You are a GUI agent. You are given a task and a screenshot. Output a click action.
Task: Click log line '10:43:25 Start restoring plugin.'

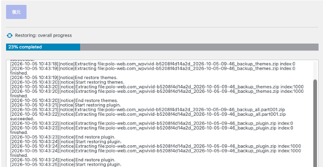[x=66, y=165]
